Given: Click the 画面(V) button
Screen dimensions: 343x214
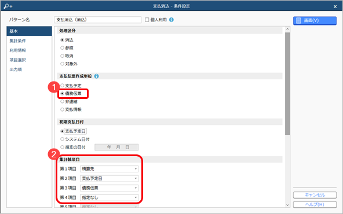Looking at the screenshot, I should pyautogui.click(x=315, y=20).
